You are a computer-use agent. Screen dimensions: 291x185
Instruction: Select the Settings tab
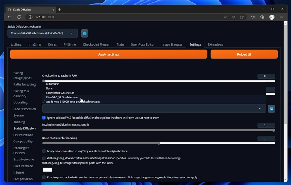(x=195, y=44)
